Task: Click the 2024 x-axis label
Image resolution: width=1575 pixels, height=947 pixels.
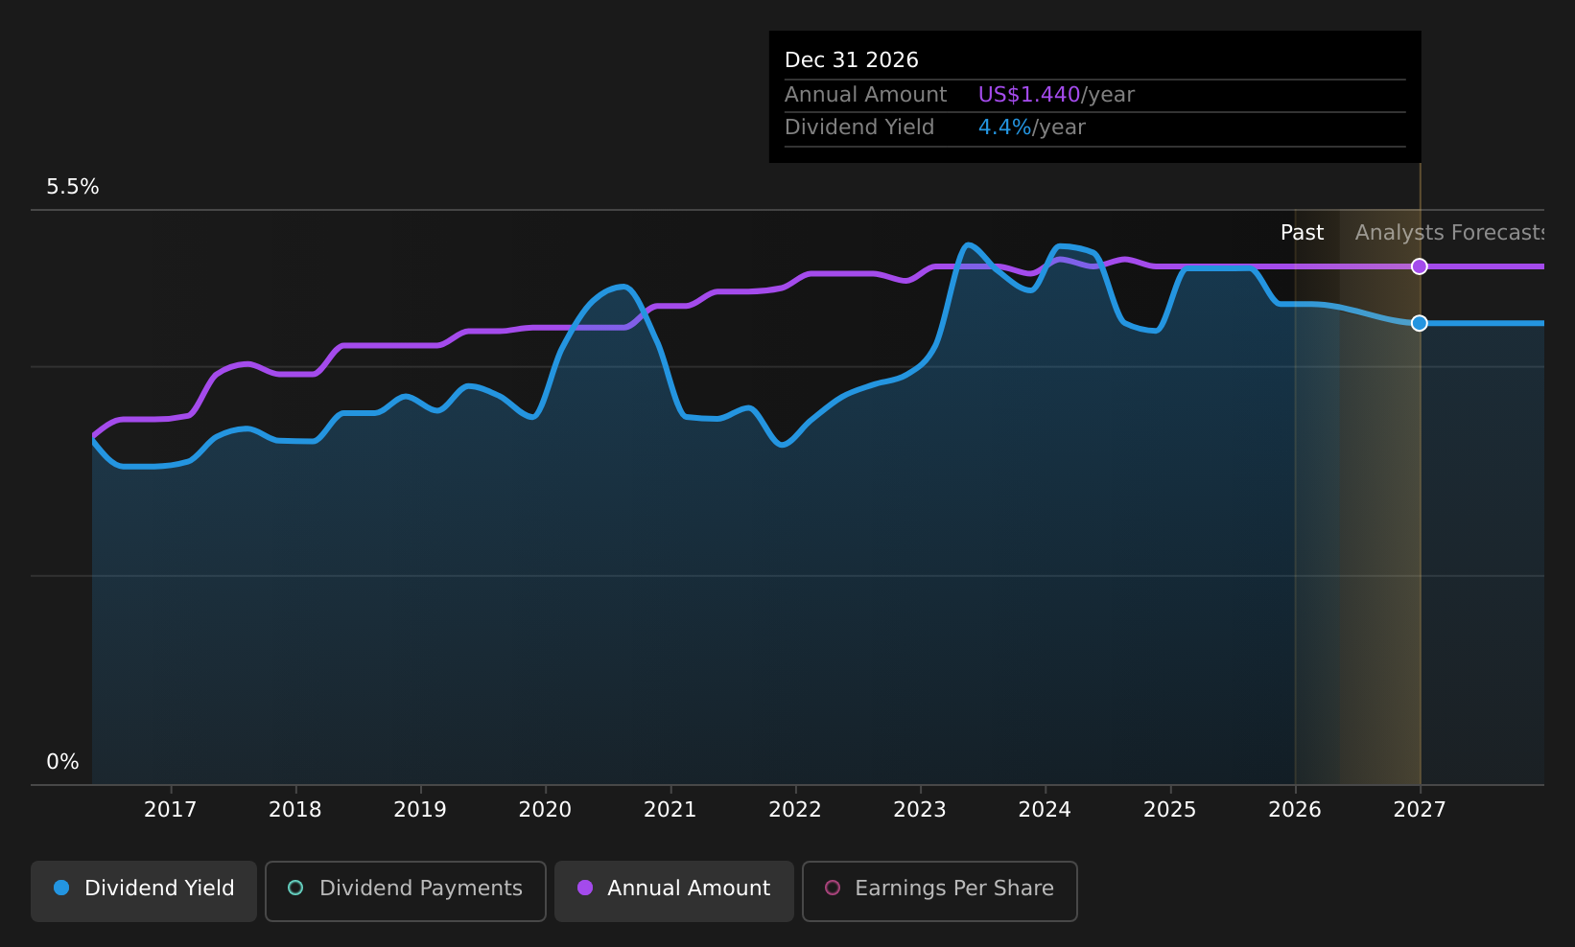Action: click(1045, 810)
